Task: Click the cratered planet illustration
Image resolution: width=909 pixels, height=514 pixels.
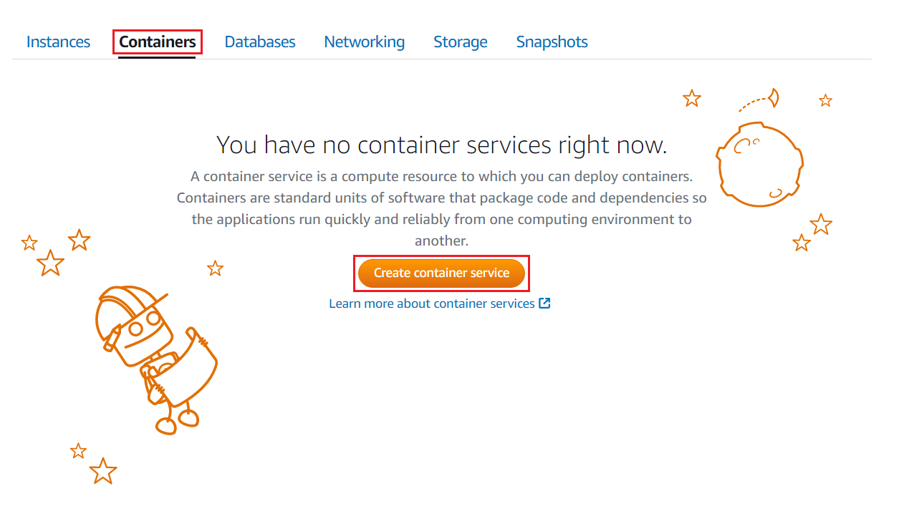Action: [x=759, y=165]
